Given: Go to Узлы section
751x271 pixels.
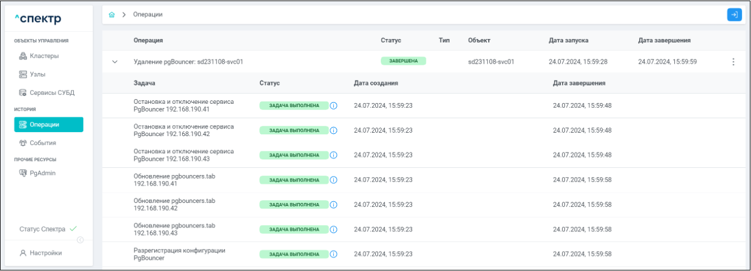Looking at the screenshot, I should pyautogui.click(x=37, y=74).
